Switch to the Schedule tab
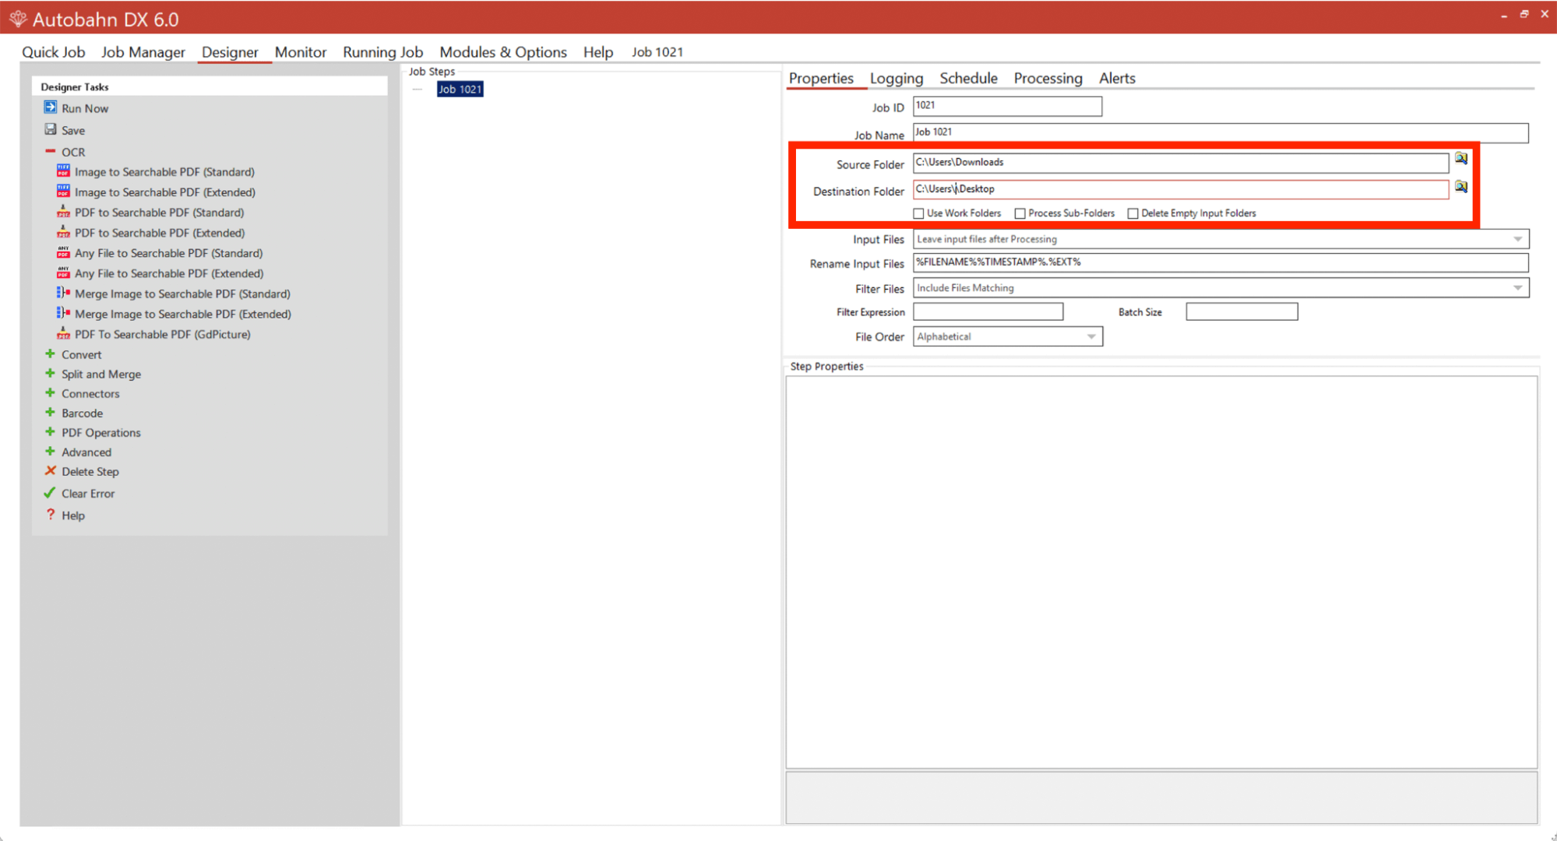The image size is (1557, 841). (x=968, y=78)
